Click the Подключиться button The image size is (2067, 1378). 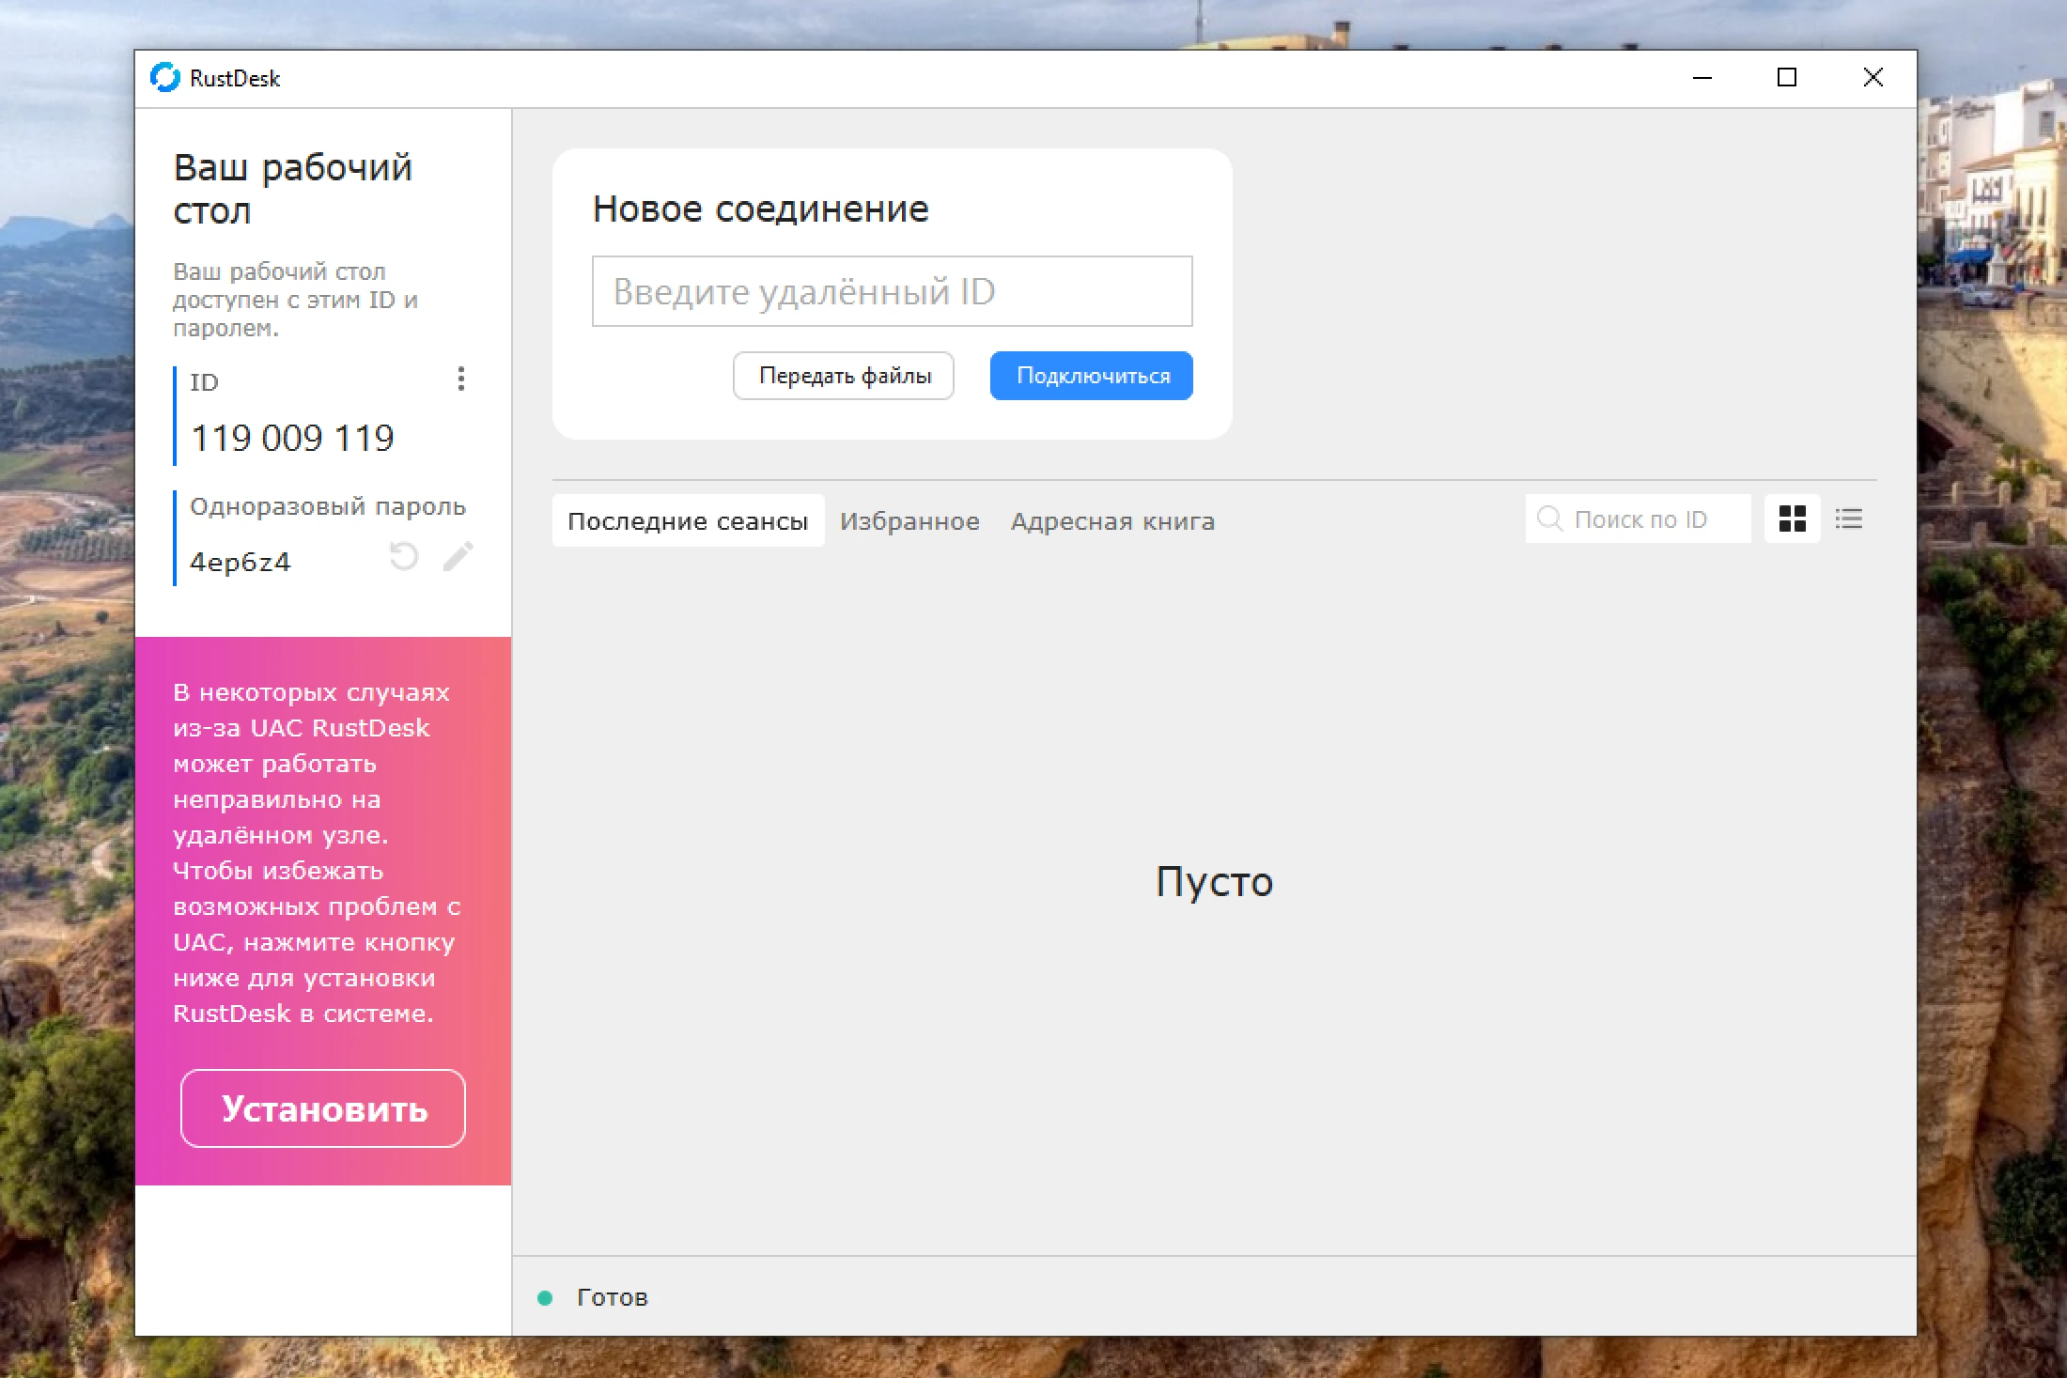tap(1092, 376)
